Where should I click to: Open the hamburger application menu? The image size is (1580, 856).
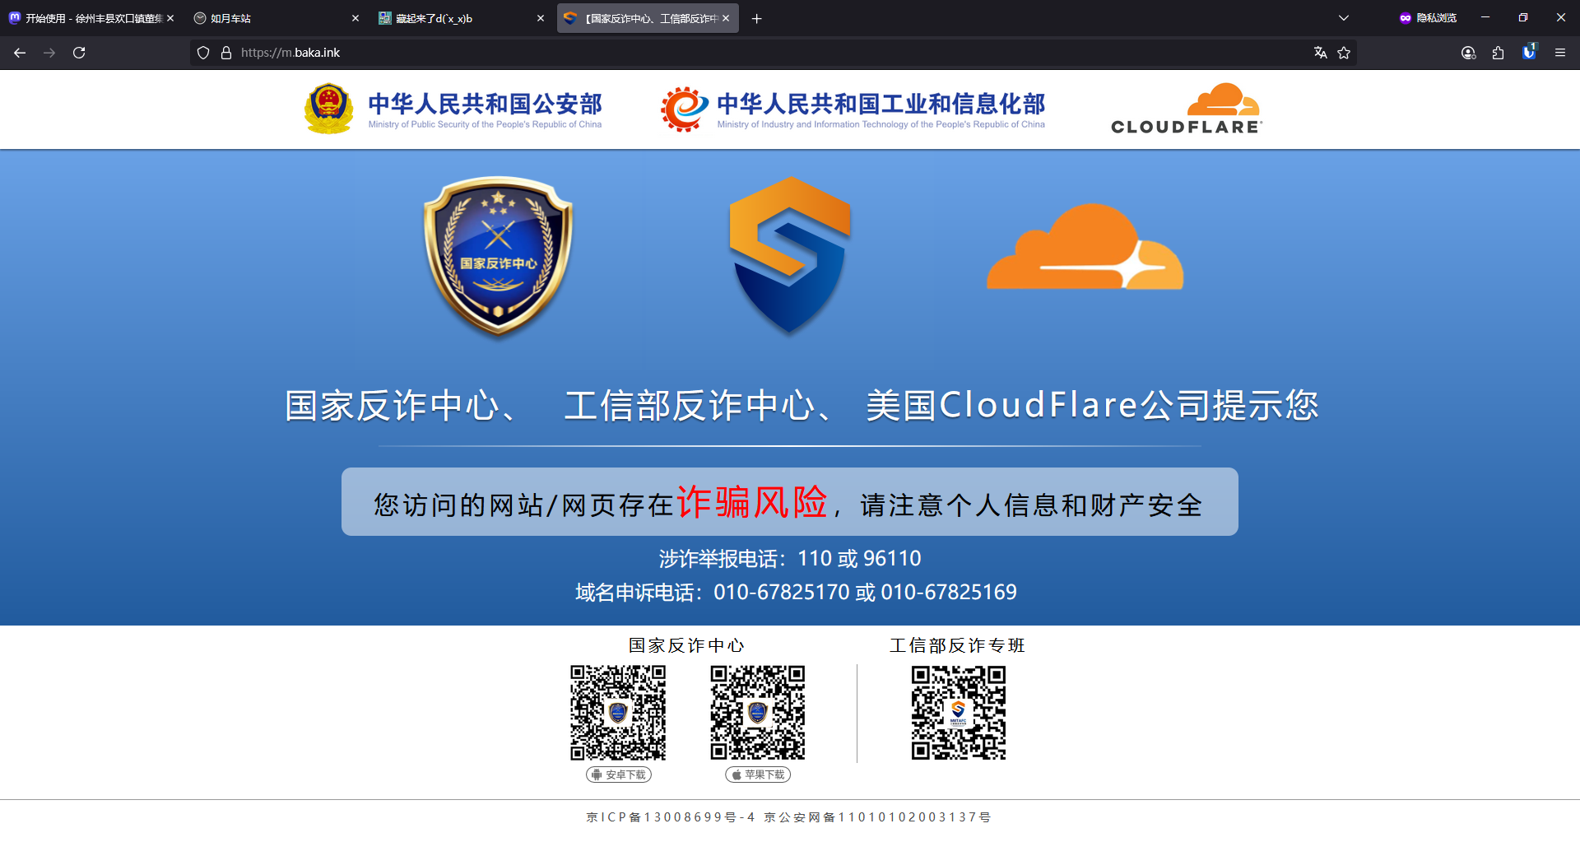pos(1559,53)
